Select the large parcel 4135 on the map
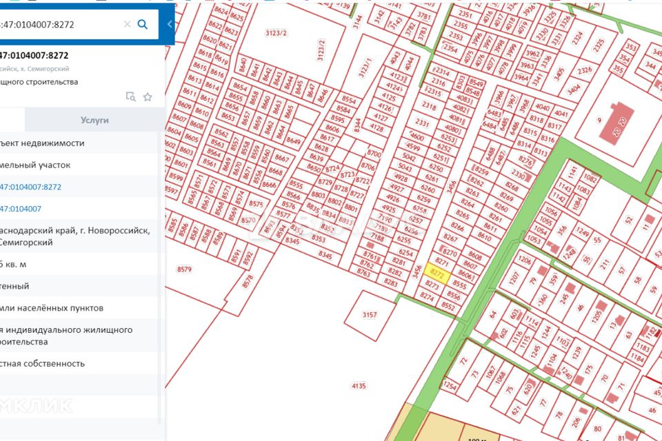 pos(359,386)
